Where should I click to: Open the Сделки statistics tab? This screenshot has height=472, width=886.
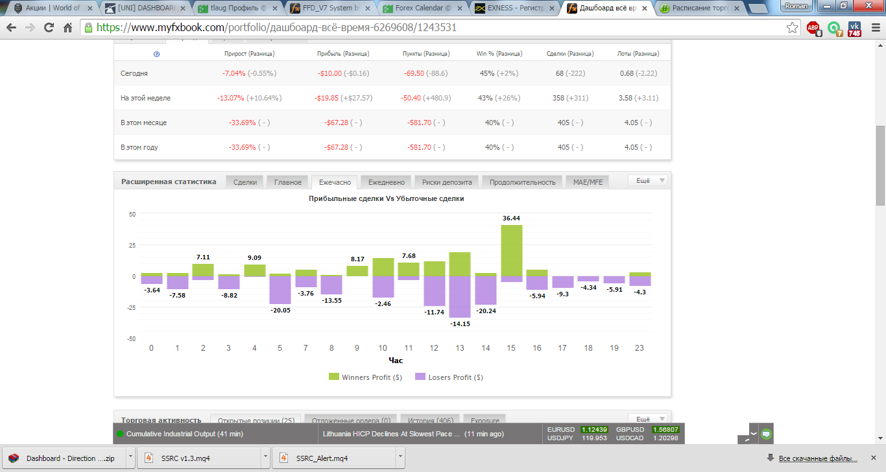click(x=245, y=182)
